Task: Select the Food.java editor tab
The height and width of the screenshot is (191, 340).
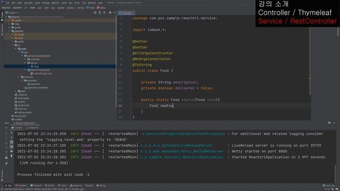Action: pos(126,13)
